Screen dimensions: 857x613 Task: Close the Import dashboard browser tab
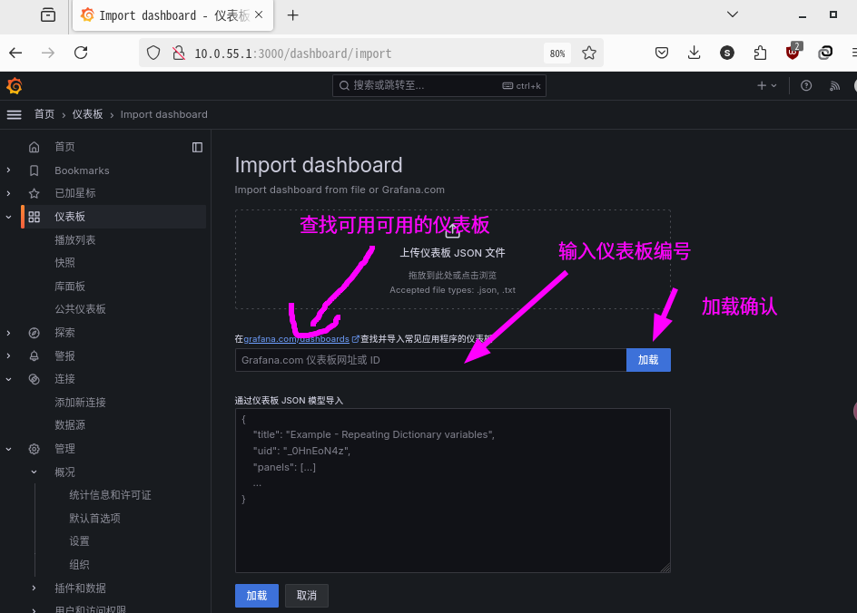[x=259, y=15]
